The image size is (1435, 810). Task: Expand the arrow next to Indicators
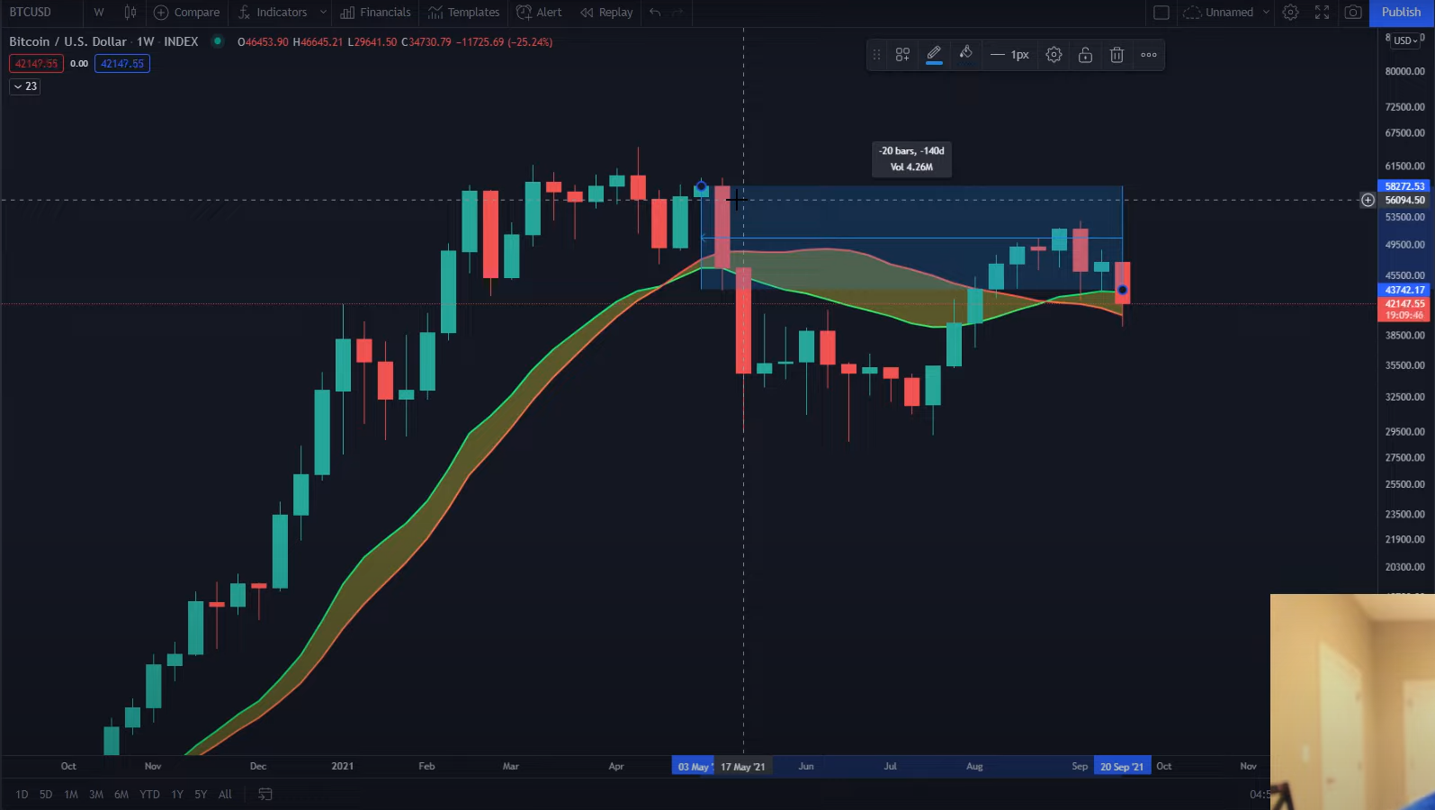323,13
